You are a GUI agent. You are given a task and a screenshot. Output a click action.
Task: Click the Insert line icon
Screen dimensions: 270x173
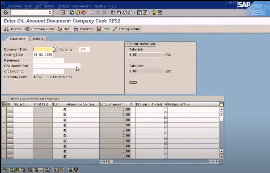tap(30, 170)
